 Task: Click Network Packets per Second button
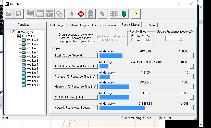pos(76,108)
